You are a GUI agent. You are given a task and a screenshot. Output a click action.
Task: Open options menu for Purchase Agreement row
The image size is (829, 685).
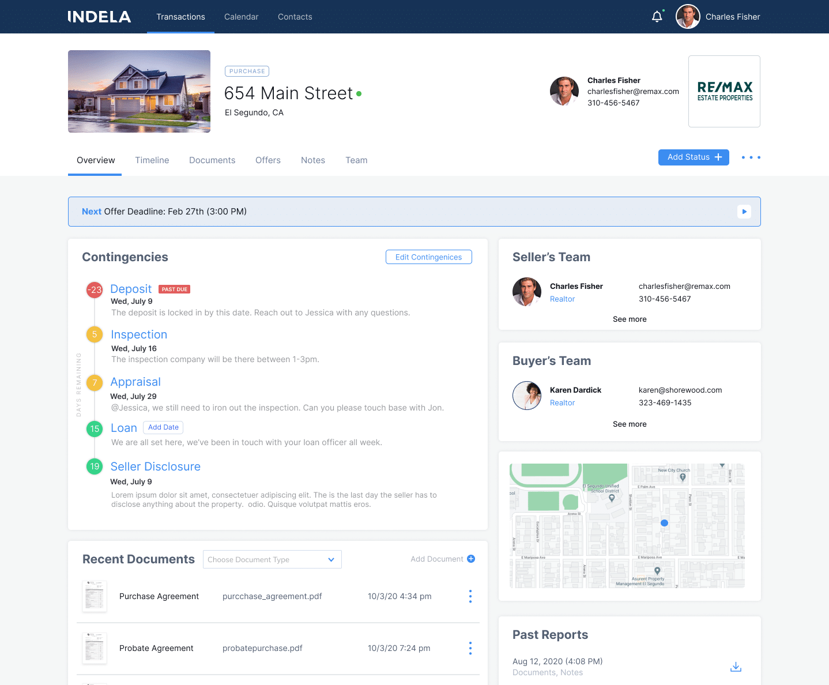[x=470, y=596]
